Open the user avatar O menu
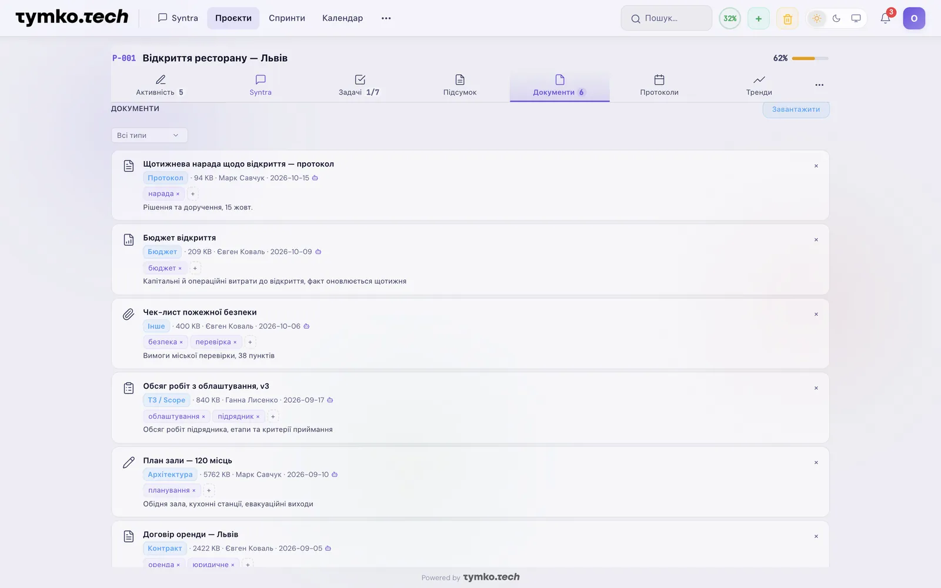This screenshot has width=941, height=588. 914,18
